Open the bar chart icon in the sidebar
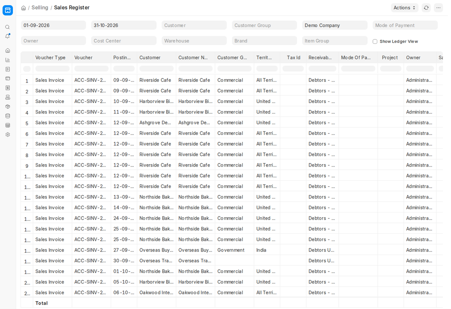Viewport: 451px width, 309px height. (x=8, y=60)
